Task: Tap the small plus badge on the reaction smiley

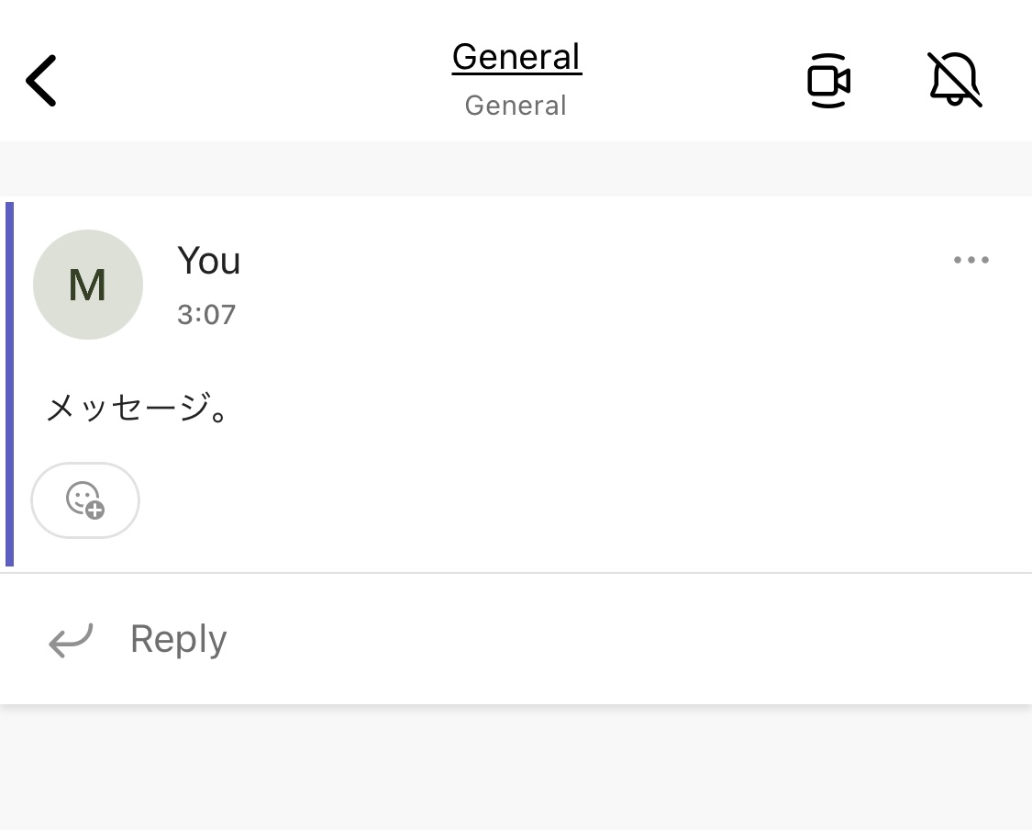Action: point(95,510)
